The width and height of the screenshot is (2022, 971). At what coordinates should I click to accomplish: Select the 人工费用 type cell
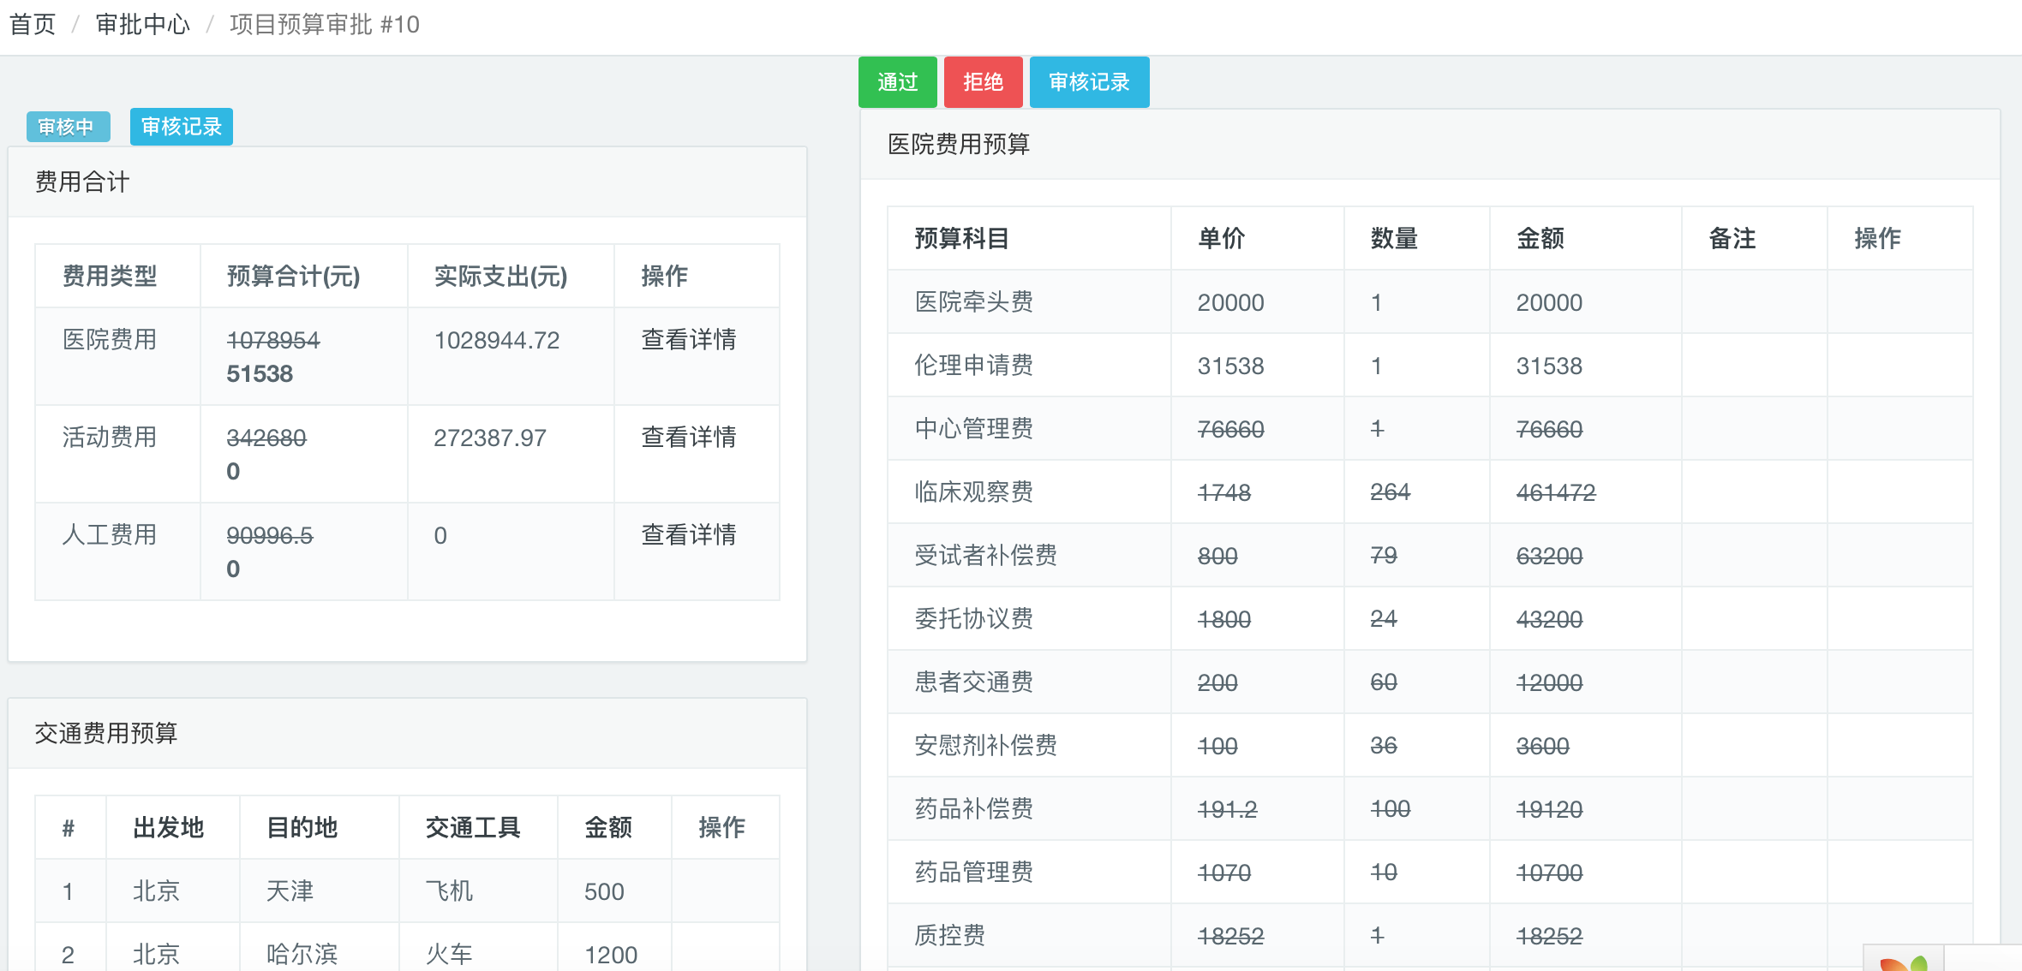110,535
